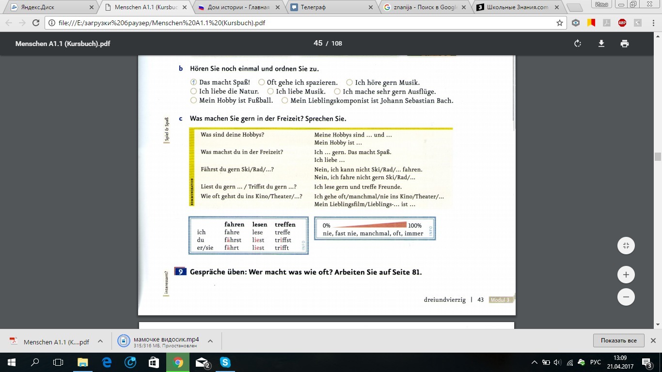Open the Mail app with 2 unread
662x372 pixels.
(202, 362)
